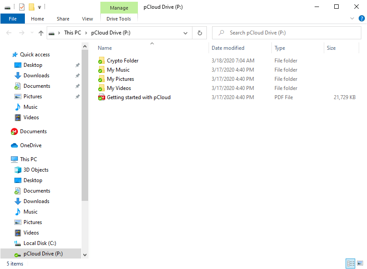Screen dimensions: 367x269
Task: Click the drive icon in the title bar
Action: point(7,7)
